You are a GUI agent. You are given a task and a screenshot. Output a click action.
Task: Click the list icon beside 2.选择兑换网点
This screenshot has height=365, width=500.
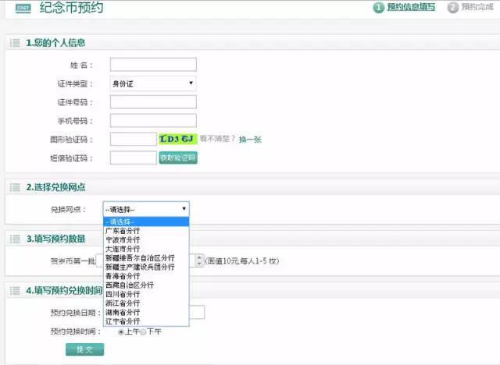click(x=15, y=187)
